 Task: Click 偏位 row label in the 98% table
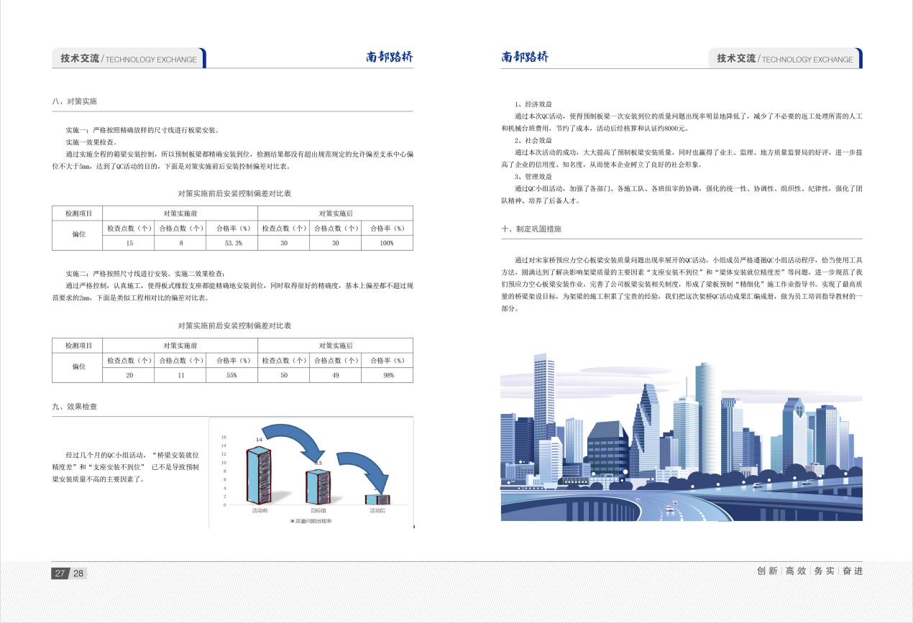click(x=78, y=367)
